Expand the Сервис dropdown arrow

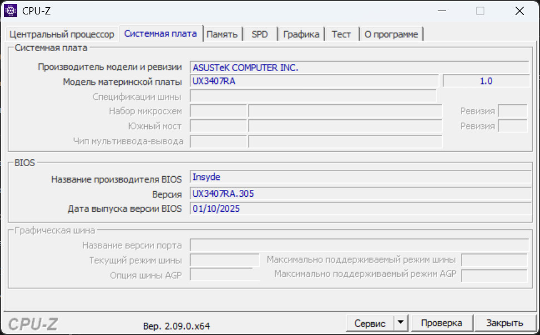400,323
